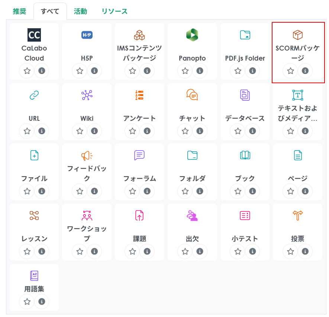Show info for データベース activity
This screenshot has width=329, height=317.
252,131
